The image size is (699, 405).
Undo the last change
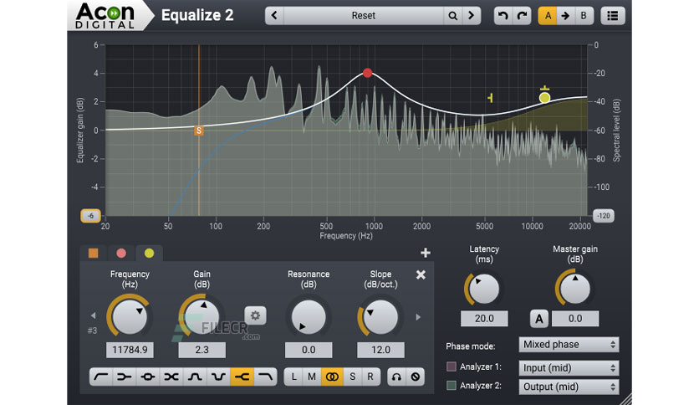[503, 16]
